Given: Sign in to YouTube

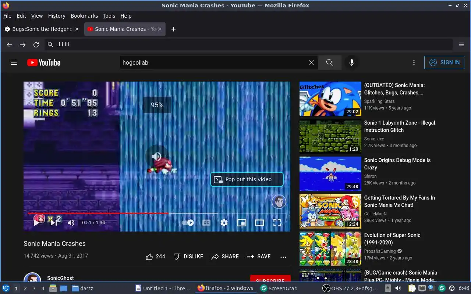Looking at the screenshot, I should [444, 62].
